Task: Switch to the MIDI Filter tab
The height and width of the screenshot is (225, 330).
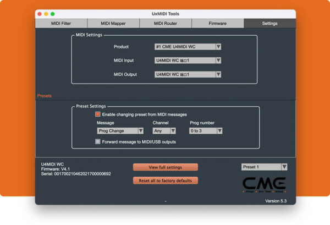Action: coord(61,23)
